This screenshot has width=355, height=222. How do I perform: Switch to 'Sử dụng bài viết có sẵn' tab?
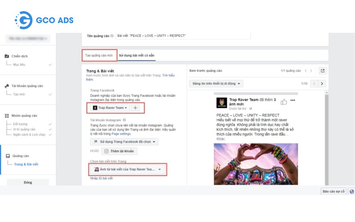137,55
